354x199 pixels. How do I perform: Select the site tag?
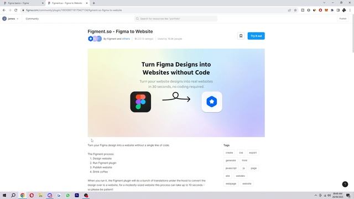tap(227, 176)
